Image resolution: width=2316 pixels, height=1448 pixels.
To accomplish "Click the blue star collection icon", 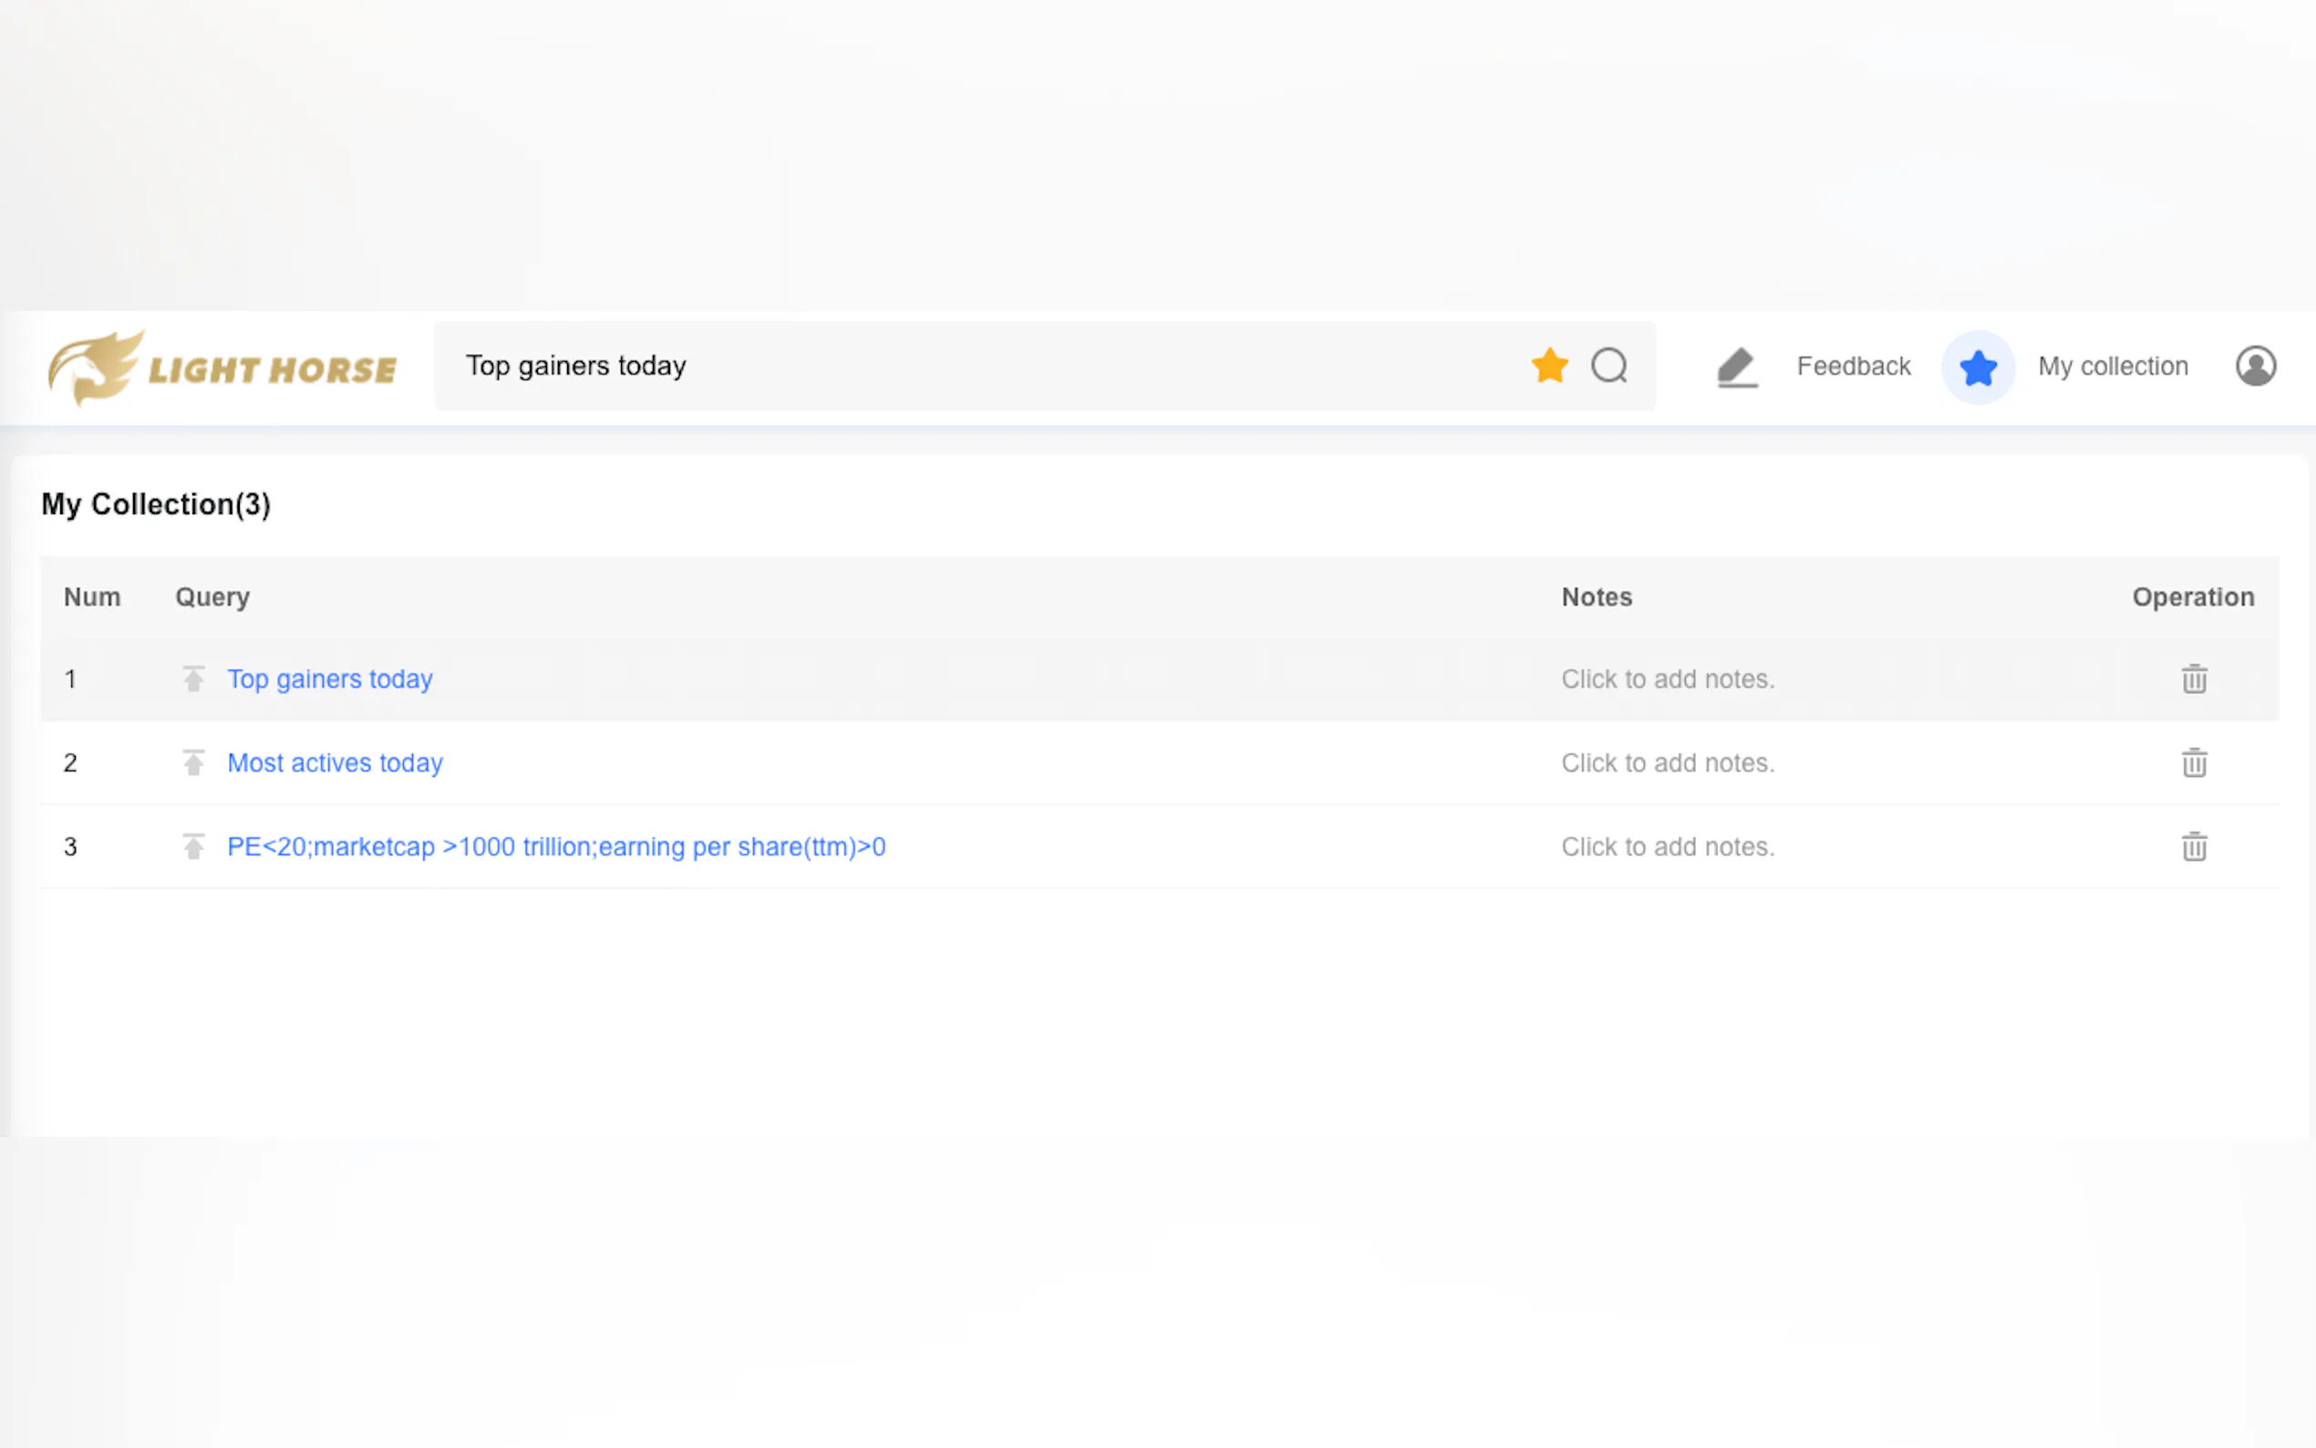I will pos(1978,367).
